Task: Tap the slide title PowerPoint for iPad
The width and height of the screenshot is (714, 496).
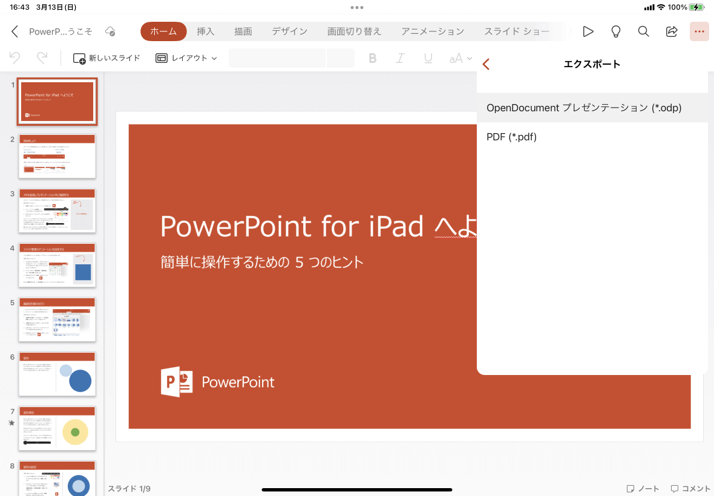Action: (x=319, y=226)
